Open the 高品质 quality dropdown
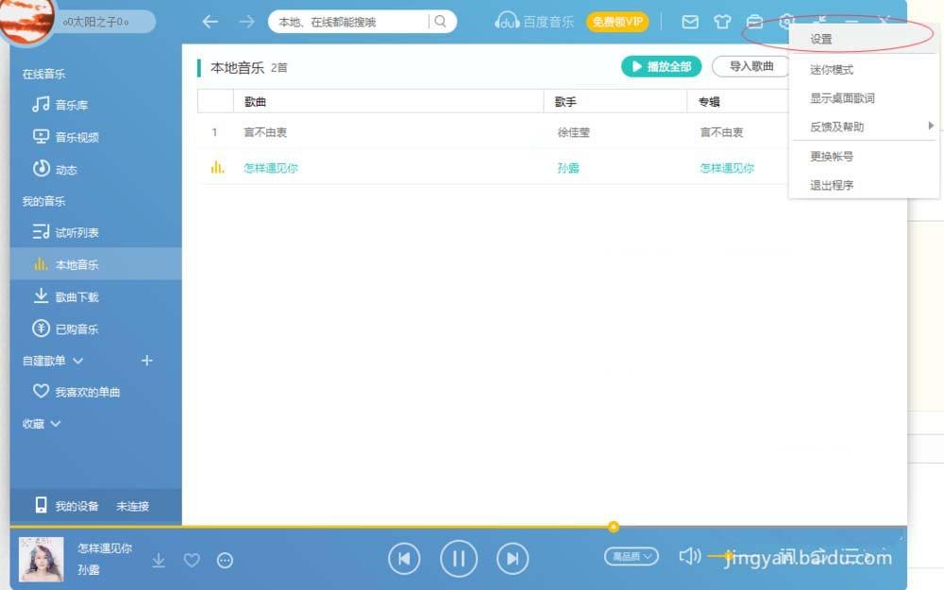944x590 pixels. tap(631, 558)
